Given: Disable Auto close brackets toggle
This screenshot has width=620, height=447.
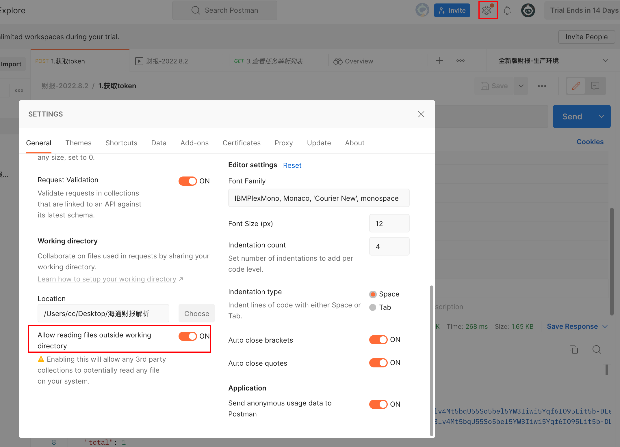Looking at the screenshot, I should pos(378,340).
